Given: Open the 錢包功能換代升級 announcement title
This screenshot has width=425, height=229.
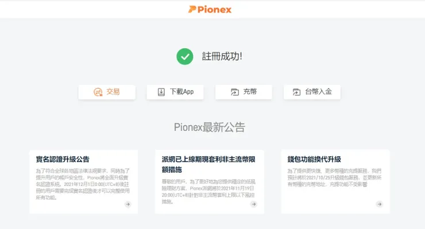Looking at the screenshot, I should [x=314, y=160].
